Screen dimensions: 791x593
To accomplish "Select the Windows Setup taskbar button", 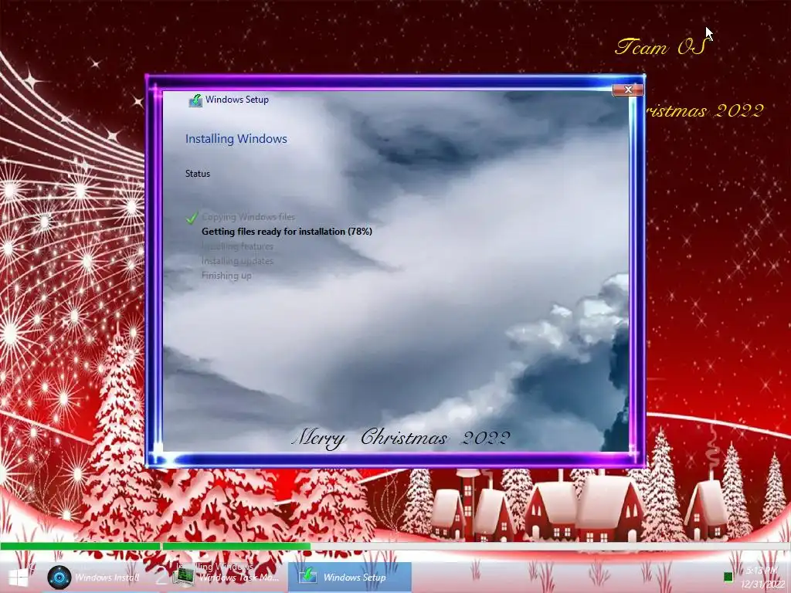I will tap(350, 578).
